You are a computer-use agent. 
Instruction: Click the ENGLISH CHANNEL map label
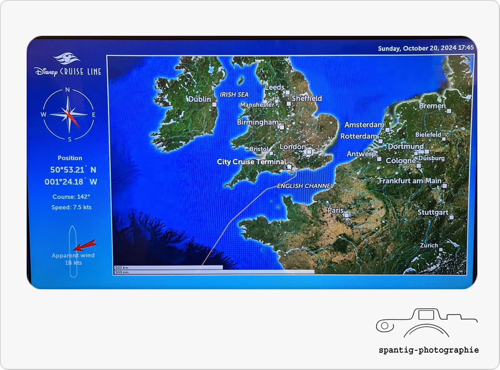click(x=305, y=186)
